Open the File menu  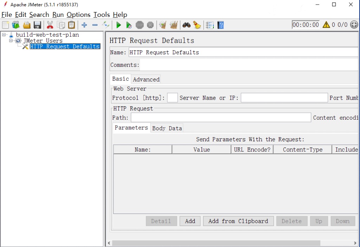pos(7,15)
